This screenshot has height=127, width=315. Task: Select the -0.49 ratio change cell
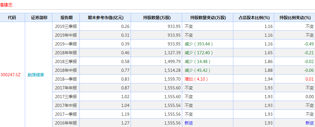click(295, 44)
